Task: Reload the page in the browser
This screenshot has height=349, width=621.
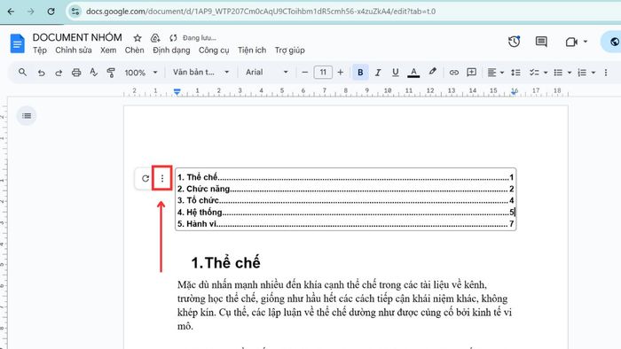Action: tap(51, 12)
